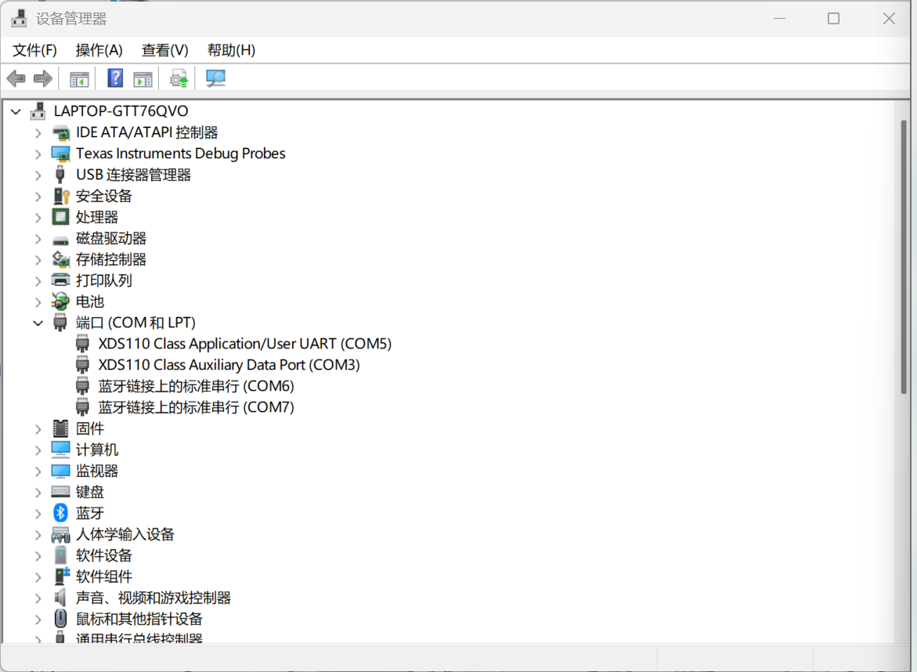This screenshot has height=672, width=917.
Task: Expand the 监视器 node
Action: point(38,471)
